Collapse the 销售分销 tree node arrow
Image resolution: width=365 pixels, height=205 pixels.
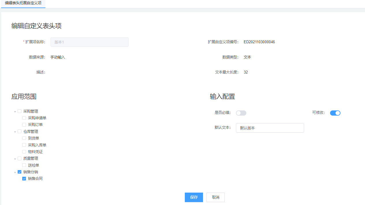click(15, 172)
